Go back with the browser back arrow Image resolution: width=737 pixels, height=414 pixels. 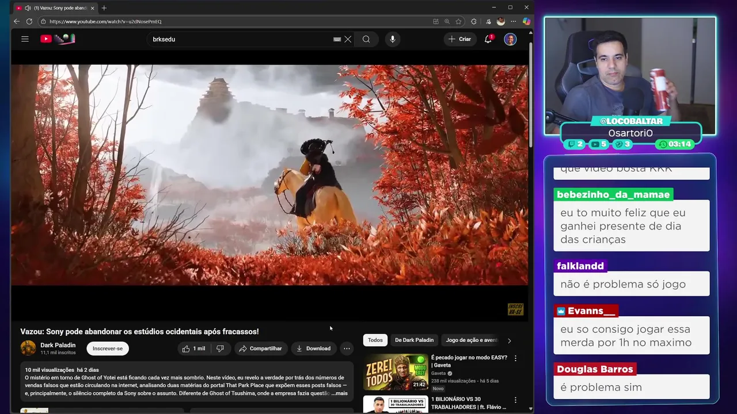(17, 21)
